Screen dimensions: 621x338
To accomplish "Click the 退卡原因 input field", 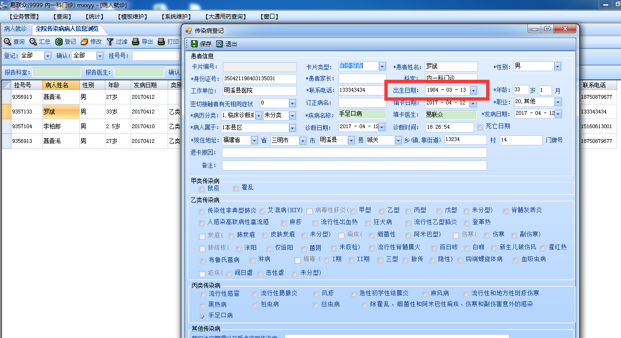I will coord(354,153).
